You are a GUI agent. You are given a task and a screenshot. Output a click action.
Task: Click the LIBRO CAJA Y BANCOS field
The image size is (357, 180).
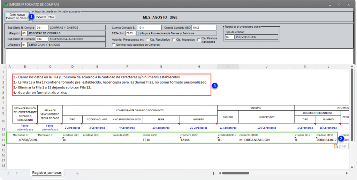point(67,45)
